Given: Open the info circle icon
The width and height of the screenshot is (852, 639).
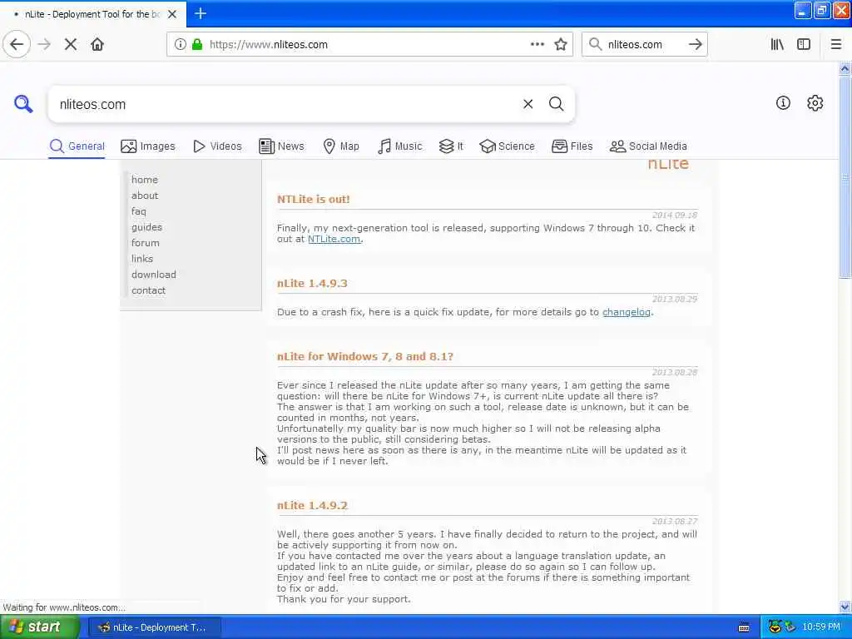Looking at the screenshot, I should tap(783, 103).
